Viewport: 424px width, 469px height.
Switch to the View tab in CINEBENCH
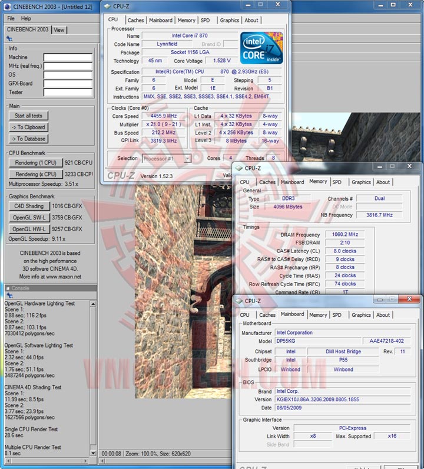[59, 30]
